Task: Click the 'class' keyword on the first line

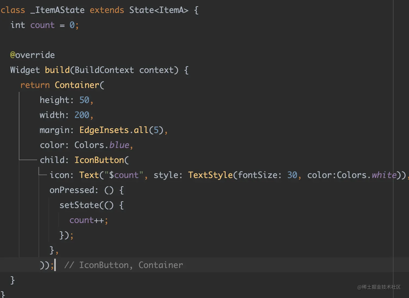Action: coord(13,10)
